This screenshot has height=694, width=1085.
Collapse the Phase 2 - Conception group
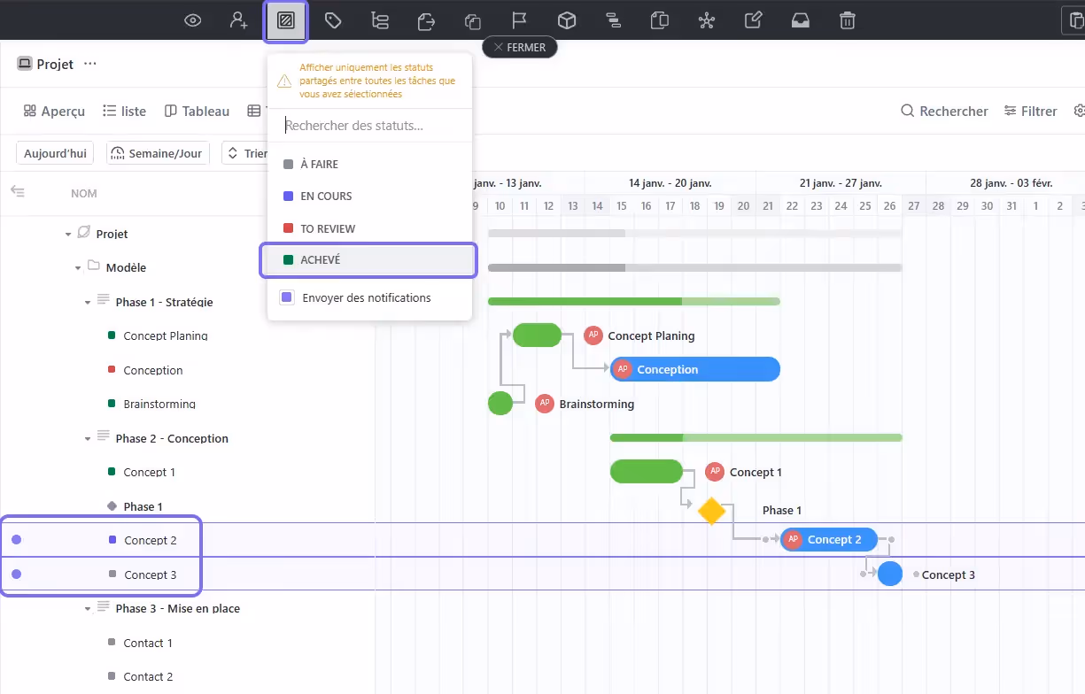pos(86,438)
